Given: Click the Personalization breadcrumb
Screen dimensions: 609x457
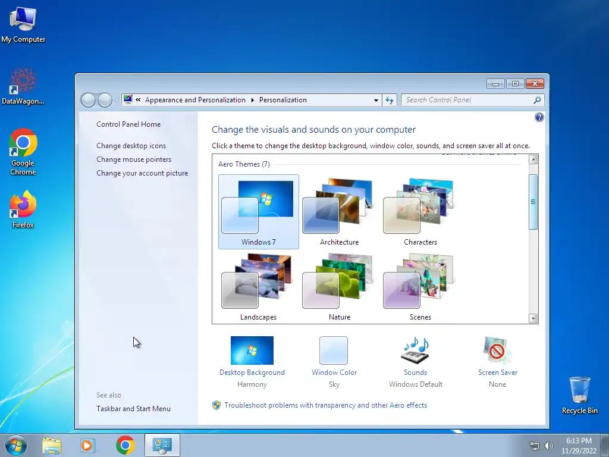Looking at the screenshot, I should (x=283, y=100).
